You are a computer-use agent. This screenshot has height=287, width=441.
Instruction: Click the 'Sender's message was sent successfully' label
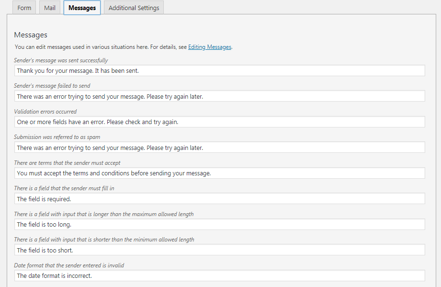pyautogui.click(x=61, y=60)
